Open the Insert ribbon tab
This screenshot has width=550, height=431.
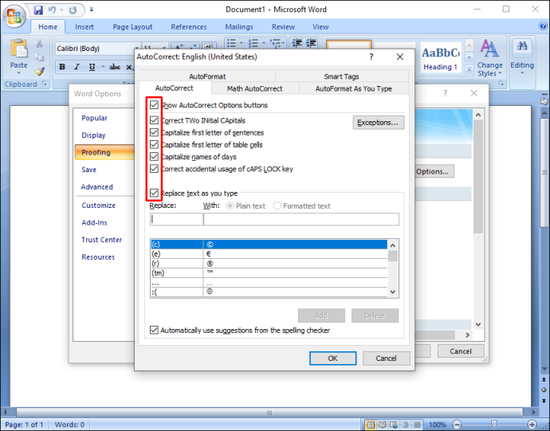84,26
